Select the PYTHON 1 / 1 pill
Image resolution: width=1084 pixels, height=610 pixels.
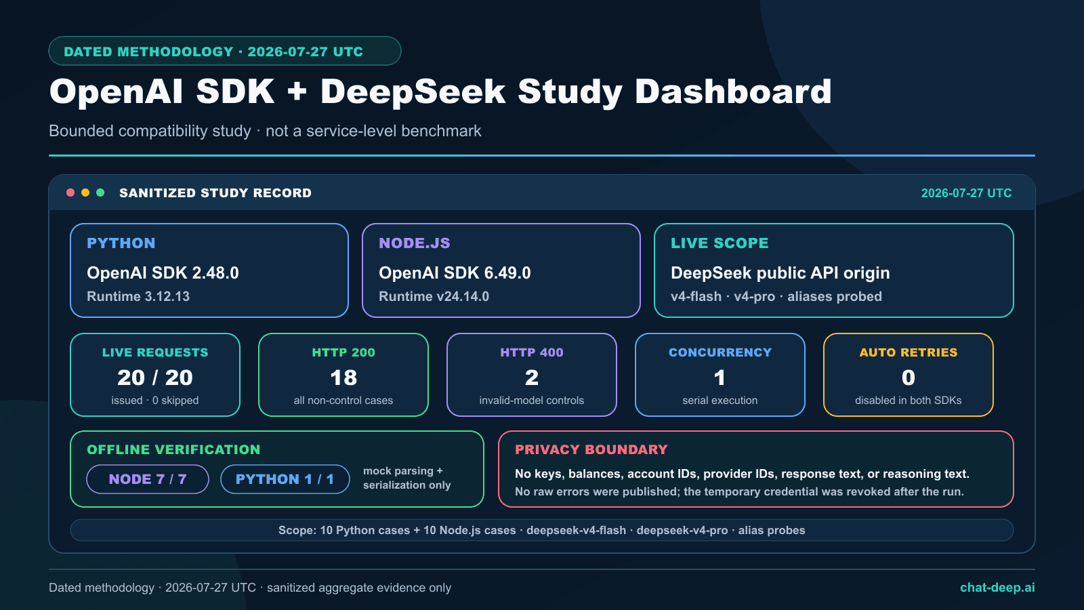pyautogui.click(x=285, y=479)
